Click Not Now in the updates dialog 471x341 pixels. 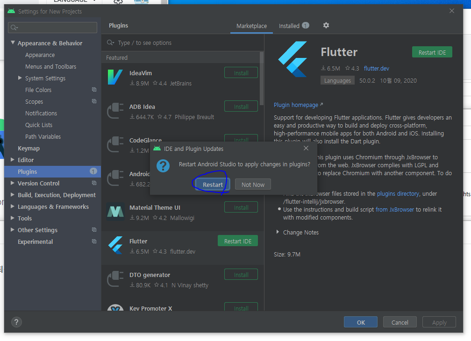253,185
